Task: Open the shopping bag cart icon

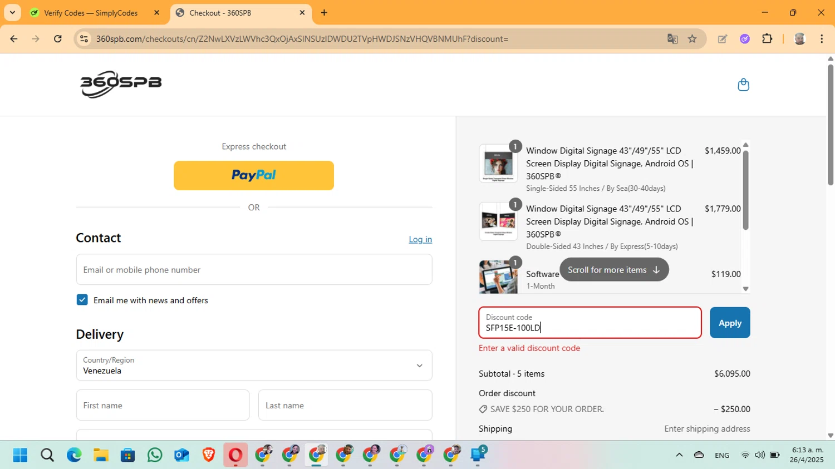Action: tap(743, 85)
